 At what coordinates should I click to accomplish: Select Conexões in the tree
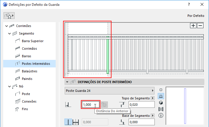pos(29,101)
